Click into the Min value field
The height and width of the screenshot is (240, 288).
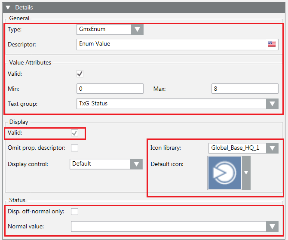pyautogui.click(x=110, y=89)
